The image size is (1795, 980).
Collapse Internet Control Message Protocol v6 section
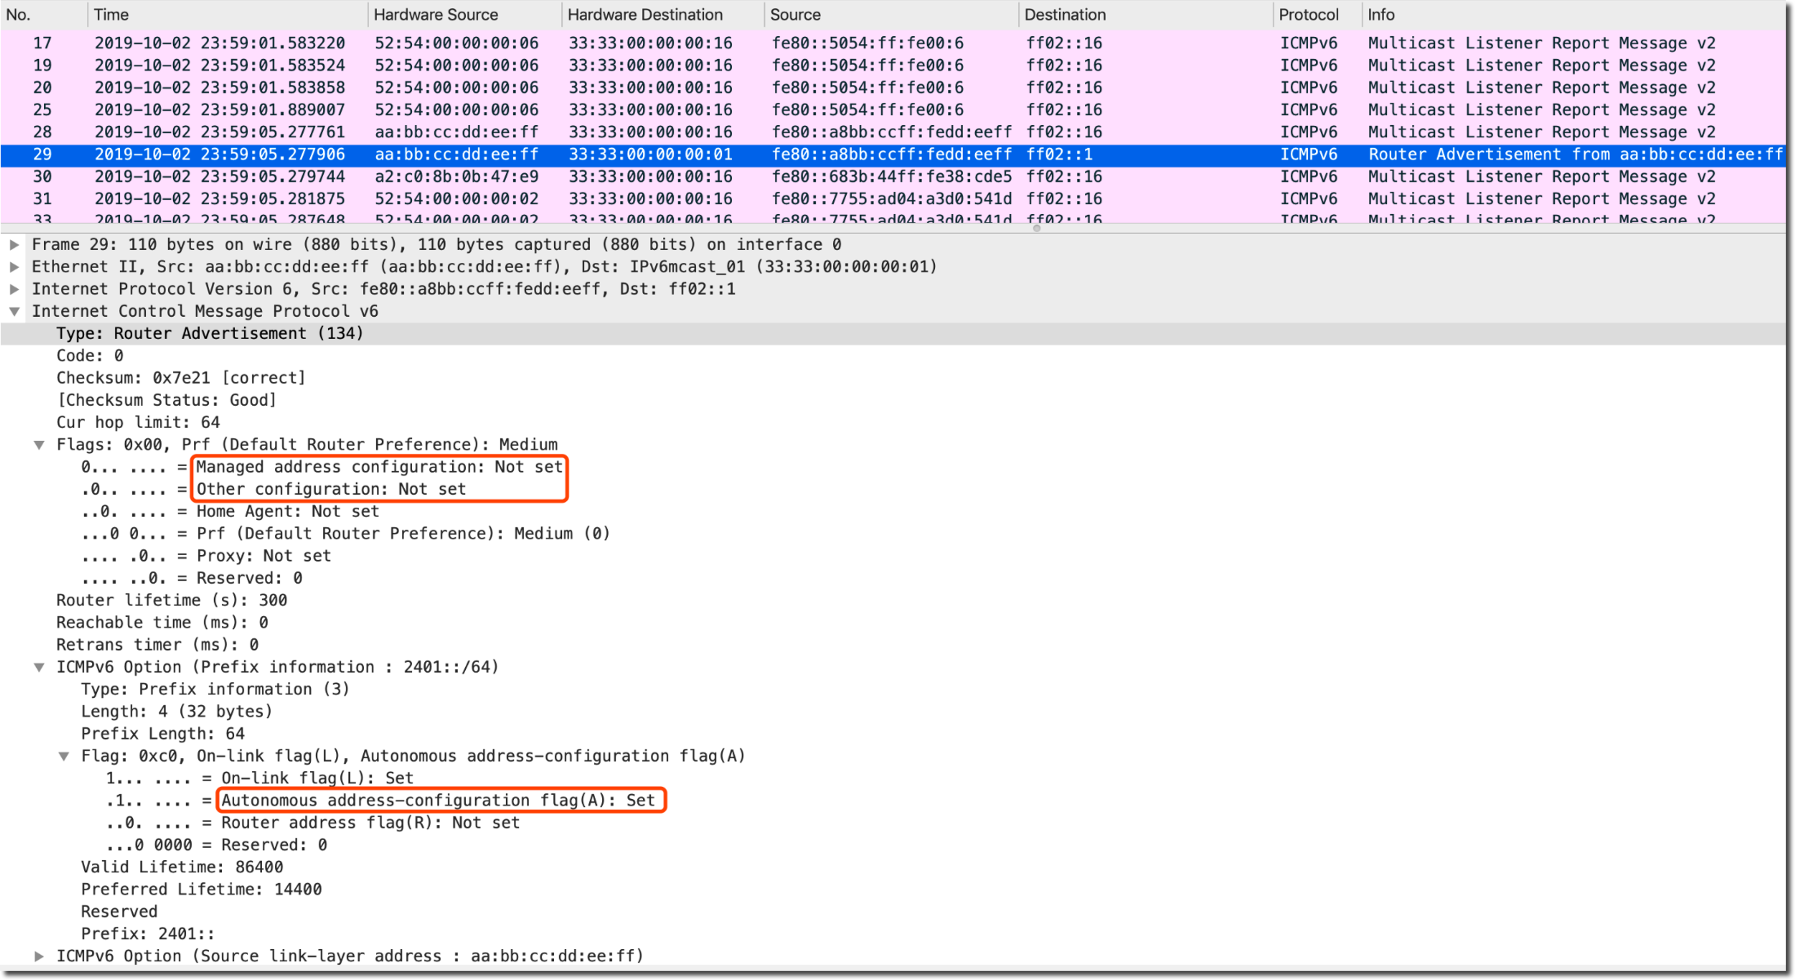[14, 312]
